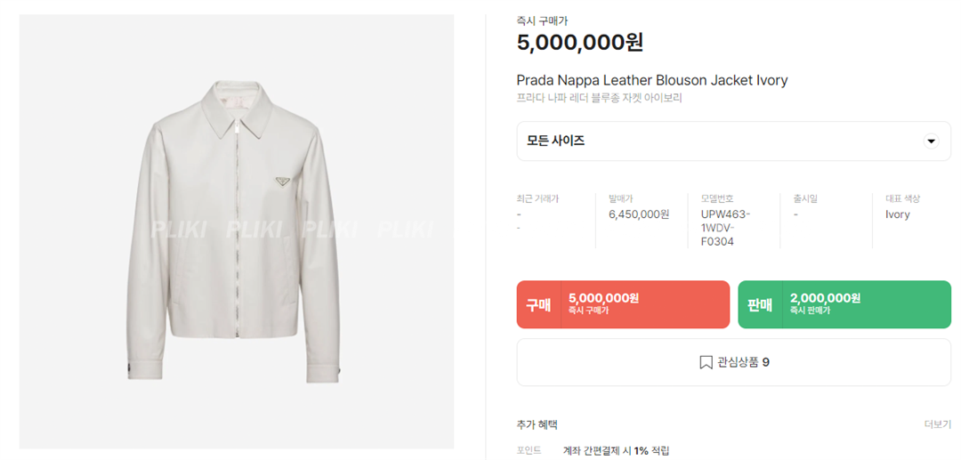This screenshot has height=460, width=961.
Task: Select model number UPW463-1WDV-F0304
Action: [x=726, y=228]
